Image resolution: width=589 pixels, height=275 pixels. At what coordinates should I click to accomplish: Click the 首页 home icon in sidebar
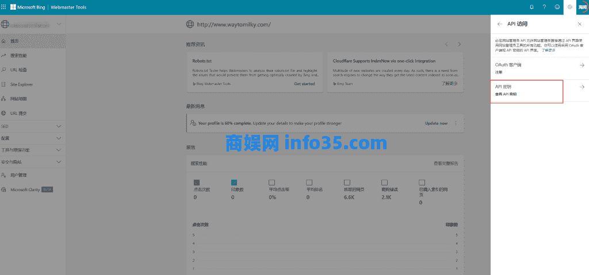4,41
